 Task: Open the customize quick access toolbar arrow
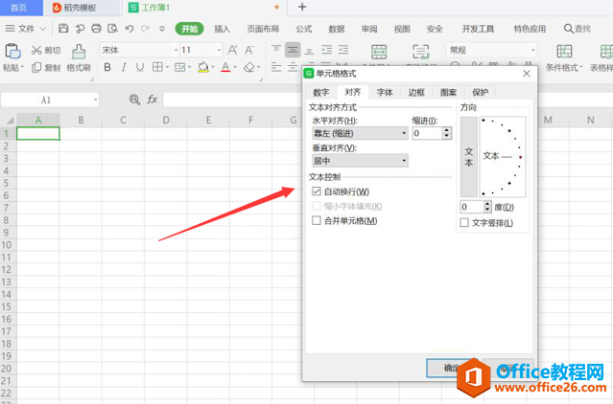click(x=162, y=29)
